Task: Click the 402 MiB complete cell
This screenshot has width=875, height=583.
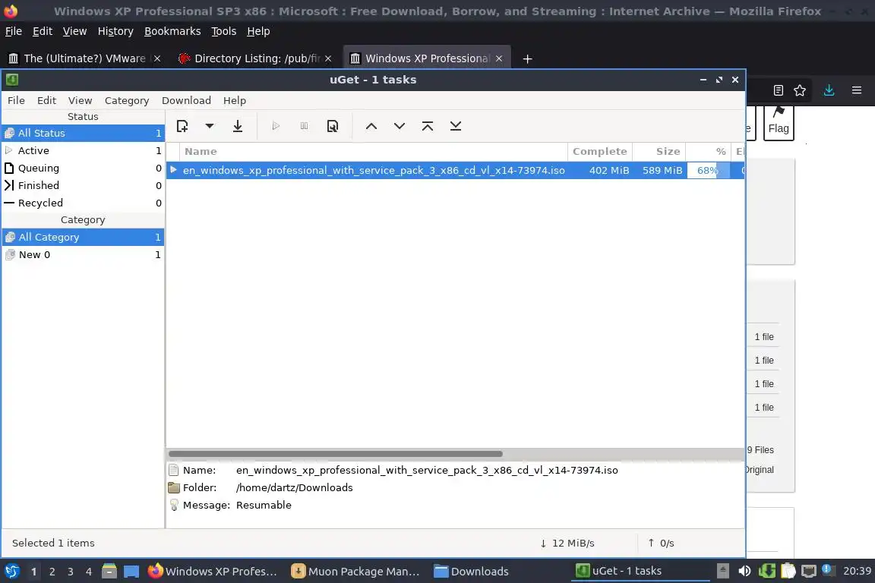Action: click(x=609, y=170)
